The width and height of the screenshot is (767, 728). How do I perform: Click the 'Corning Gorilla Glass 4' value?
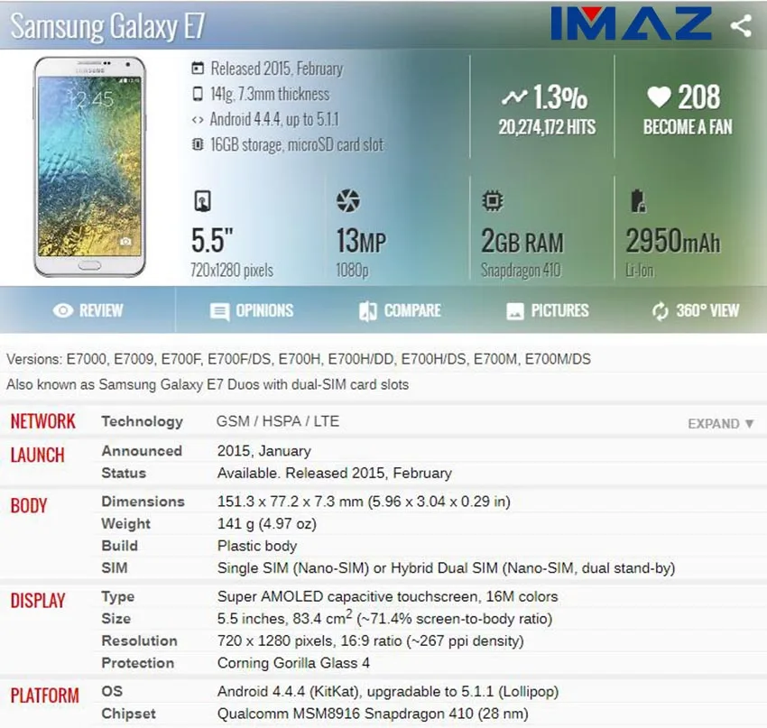(x=293, y=662)
